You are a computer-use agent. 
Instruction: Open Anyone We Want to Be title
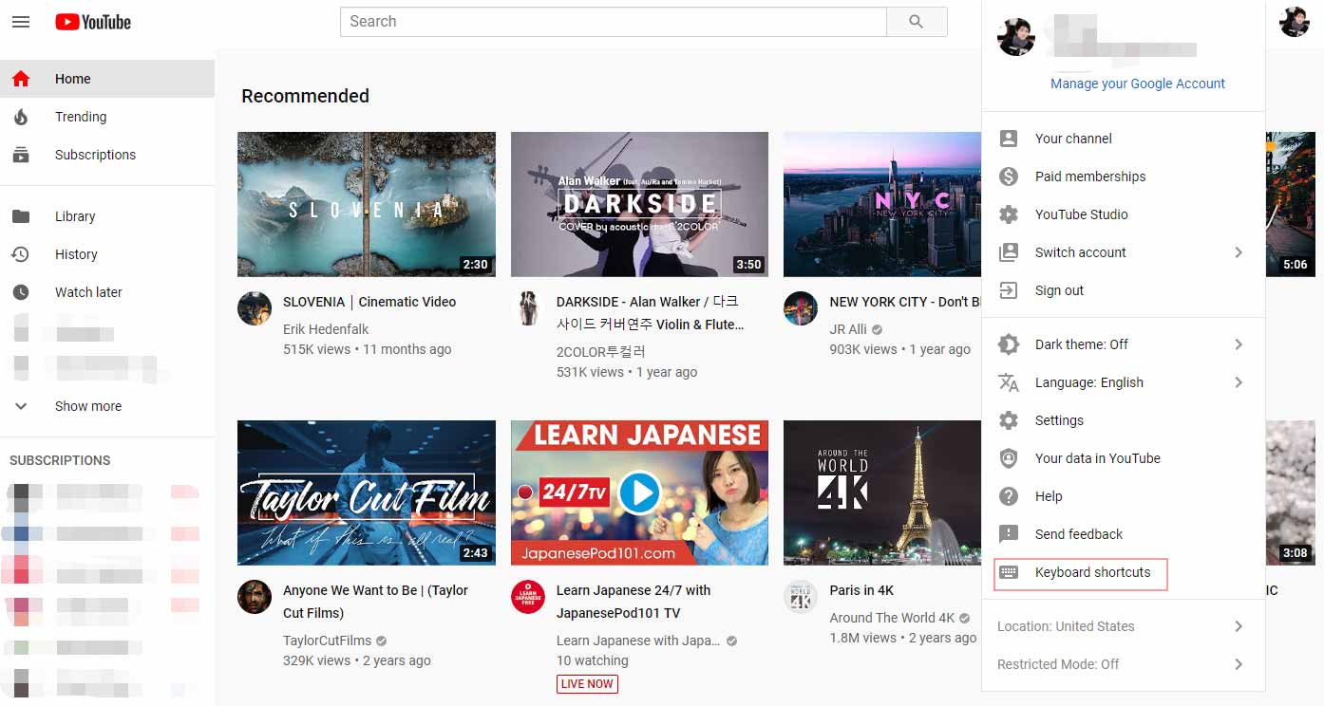pos(375,602)
